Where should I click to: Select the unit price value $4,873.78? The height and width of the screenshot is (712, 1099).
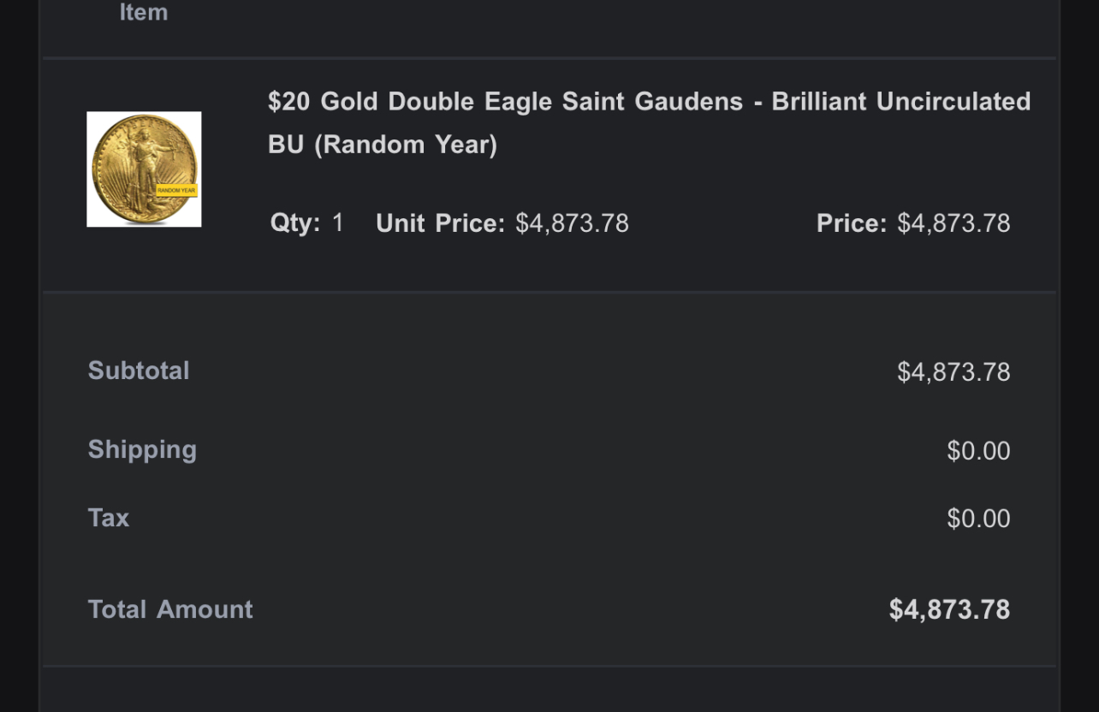click(572, 223)
